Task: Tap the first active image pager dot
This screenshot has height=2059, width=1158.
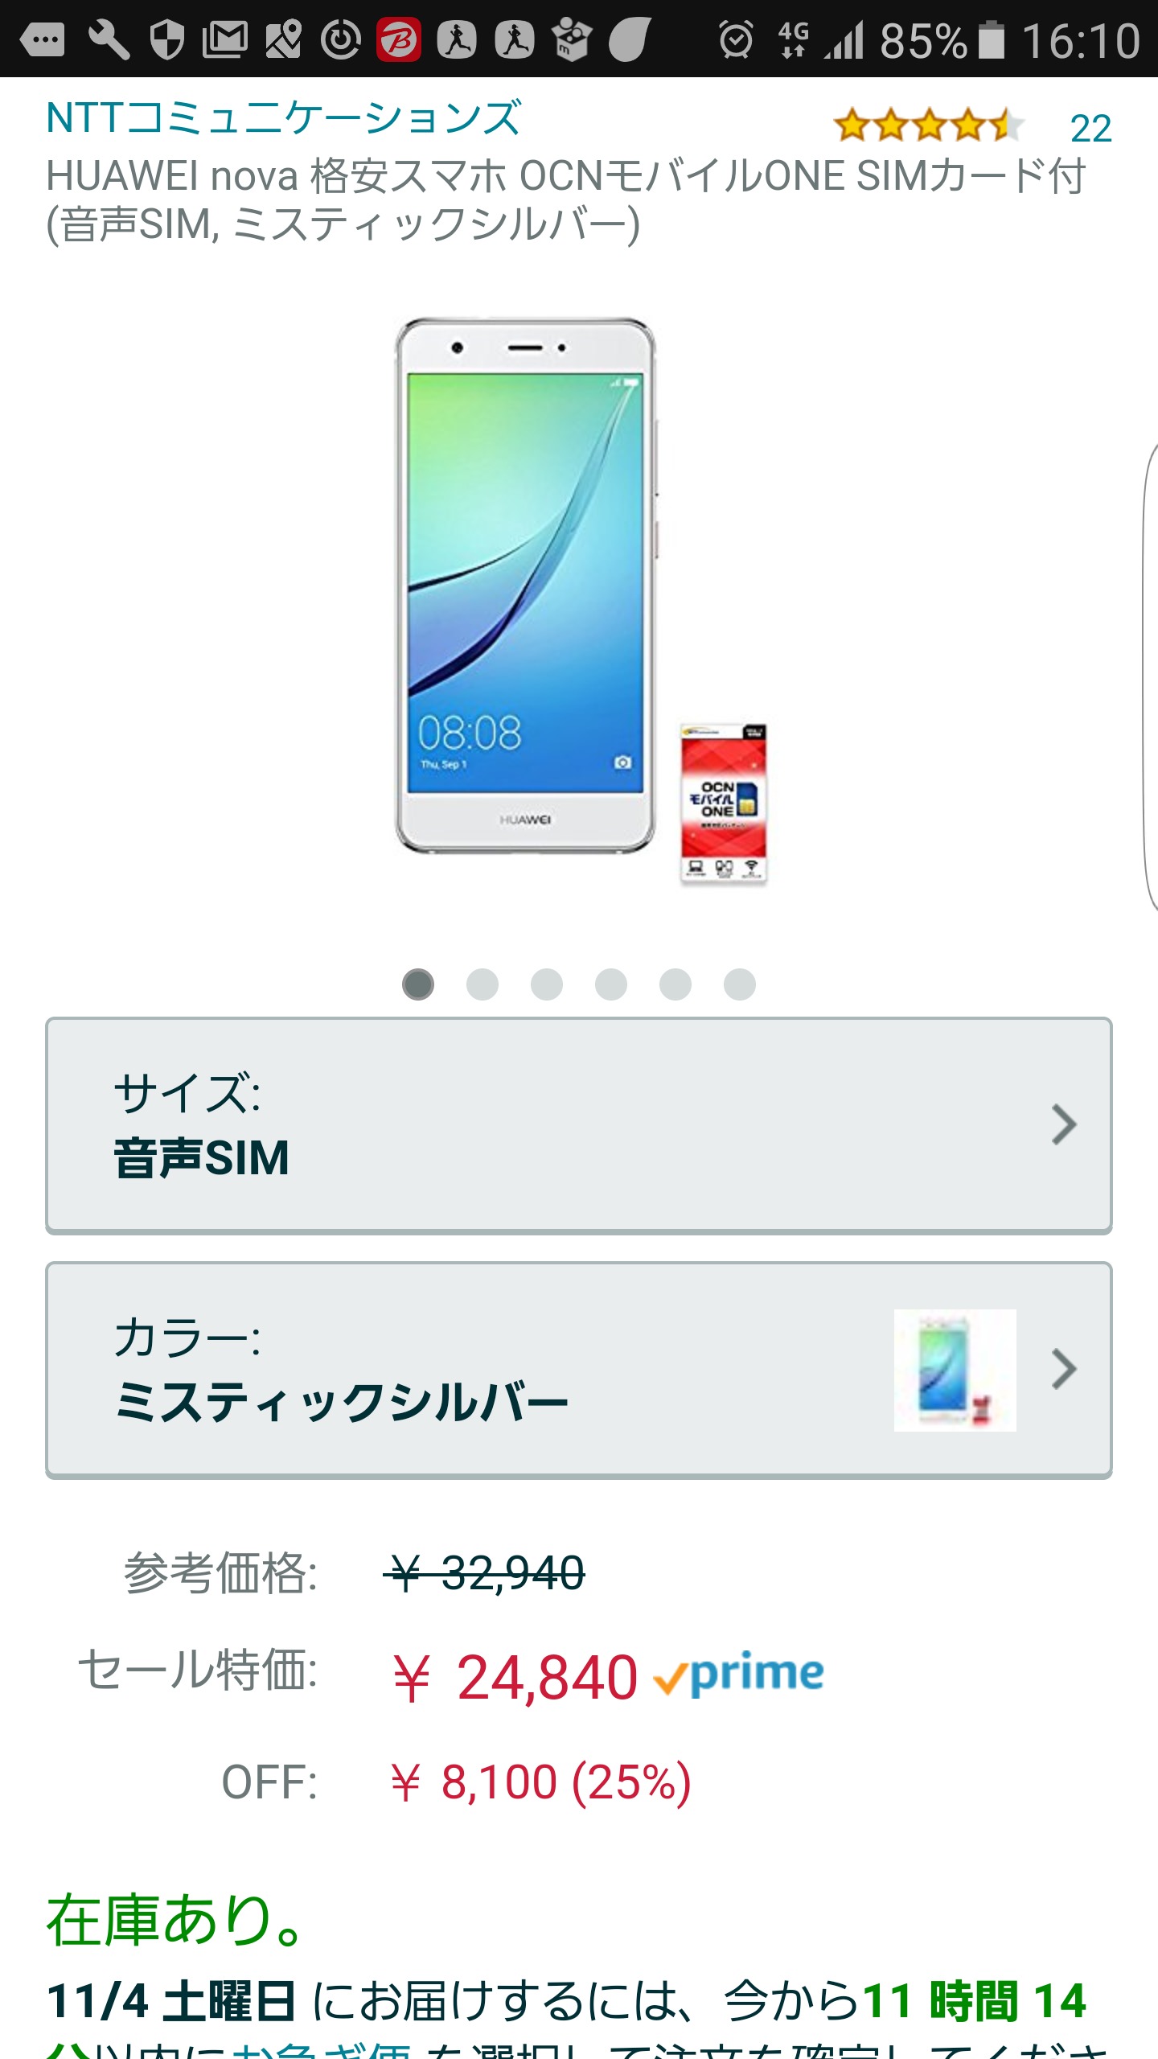Action: (x=418, y=984)
